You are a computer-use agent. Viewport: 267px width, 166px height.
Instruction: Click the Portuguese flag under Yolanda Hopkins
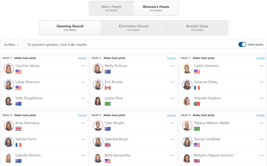tap(197, 104)
